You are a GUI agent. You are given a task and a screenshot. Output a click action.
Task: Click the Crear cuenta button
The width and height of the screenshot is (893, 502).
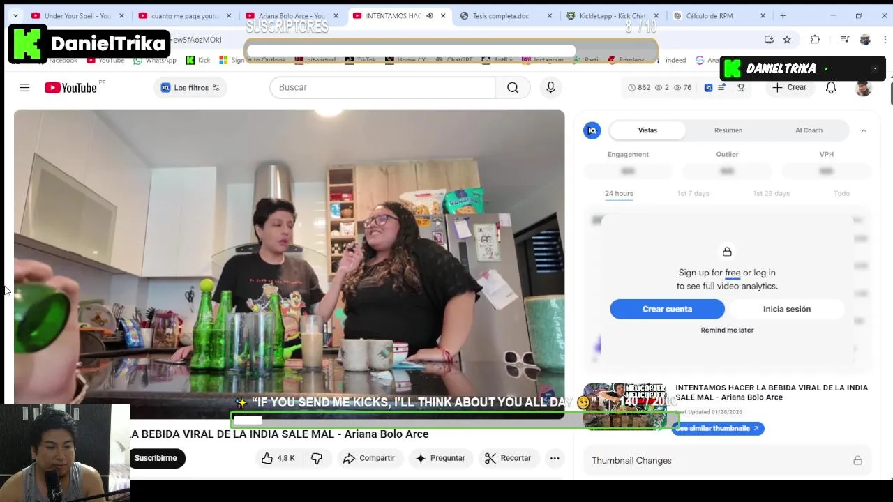point(667,309)
